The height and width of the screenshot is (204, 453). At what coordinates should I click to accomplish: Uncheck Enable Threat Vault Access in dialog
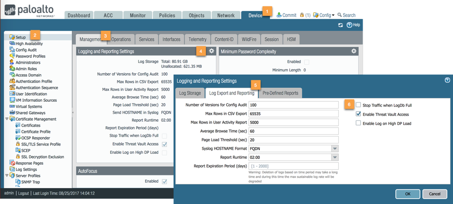[359, 114]
